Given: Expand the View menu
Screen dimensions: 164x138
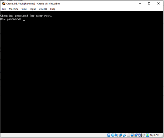Looking at the screenshot, I should [24, 9].
